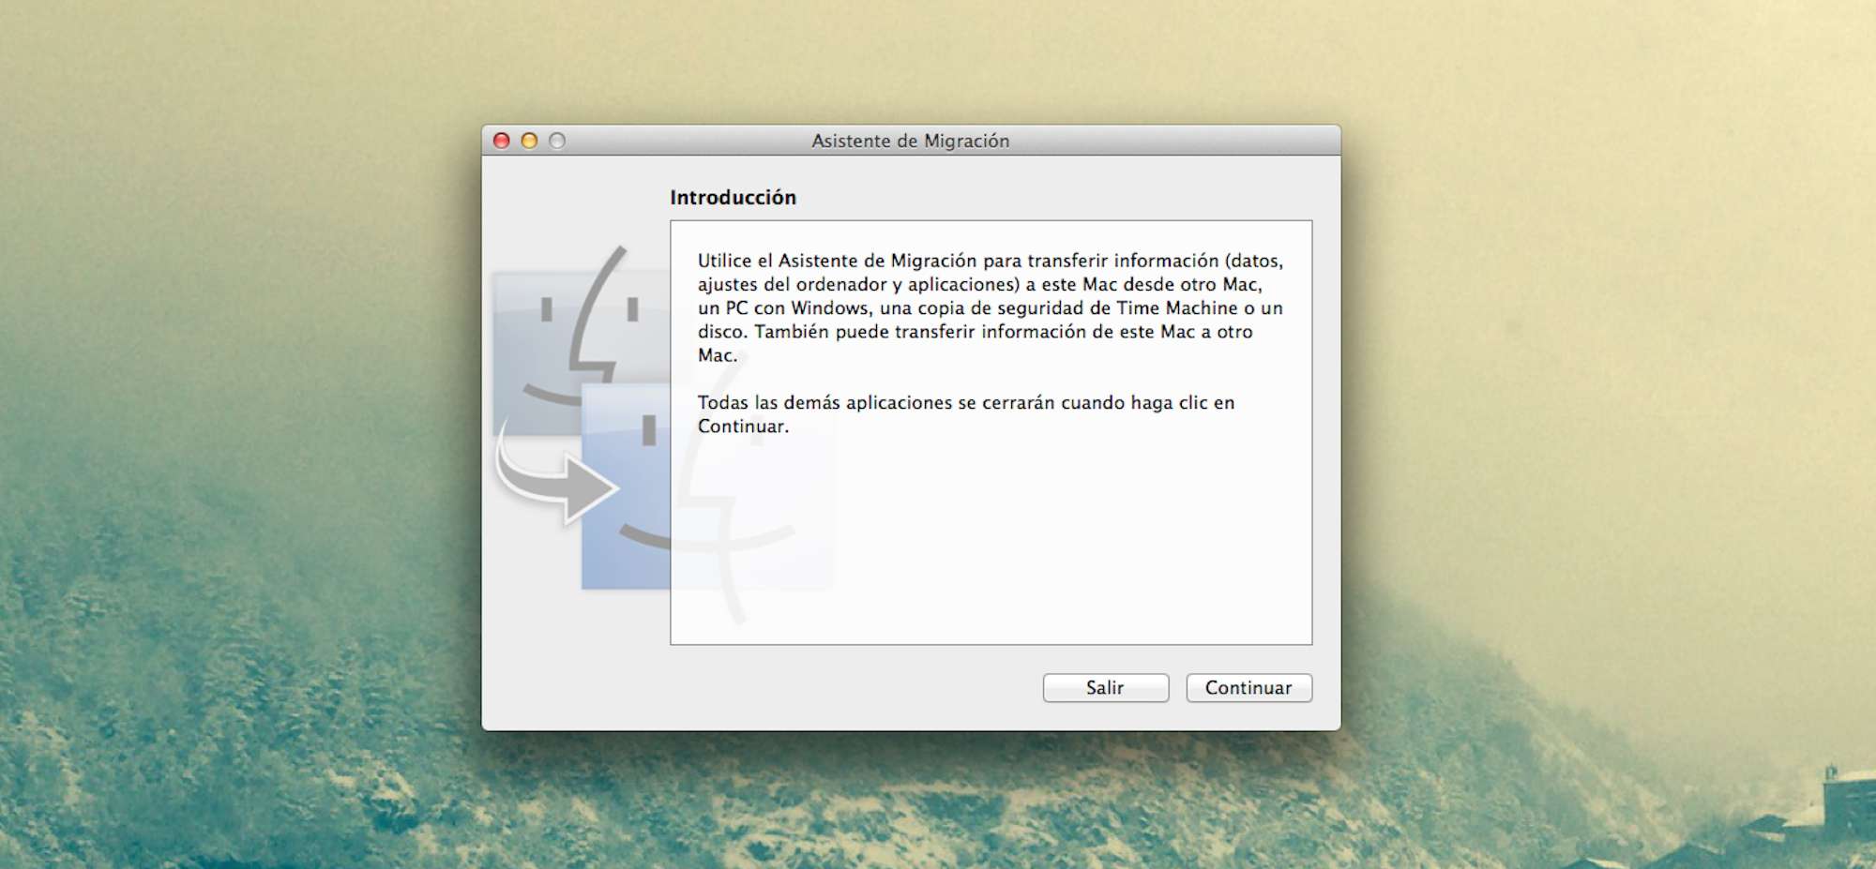Click the Introducción heading
This screenshot has width=1876, height=869.
coord(733,198)
